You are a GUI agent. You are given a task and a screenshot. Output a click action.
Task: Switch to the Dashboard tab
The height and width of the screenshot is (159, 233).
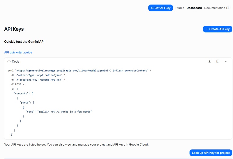point(194,8)
